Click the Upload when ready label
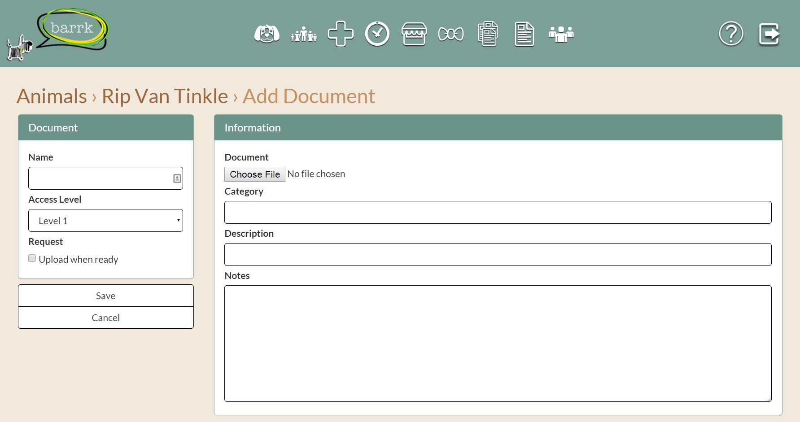This screenshot has height=422, width=800. coord(79,260)
